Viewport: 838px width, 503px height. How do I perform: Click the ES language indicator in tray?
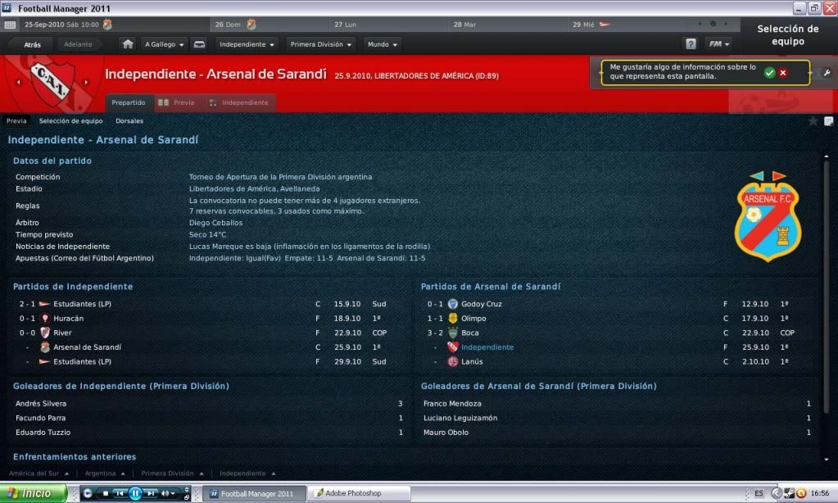759,493
